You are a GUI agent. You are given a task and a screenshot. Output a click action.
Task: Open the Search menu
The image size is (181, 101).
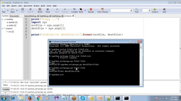point(14,6)
